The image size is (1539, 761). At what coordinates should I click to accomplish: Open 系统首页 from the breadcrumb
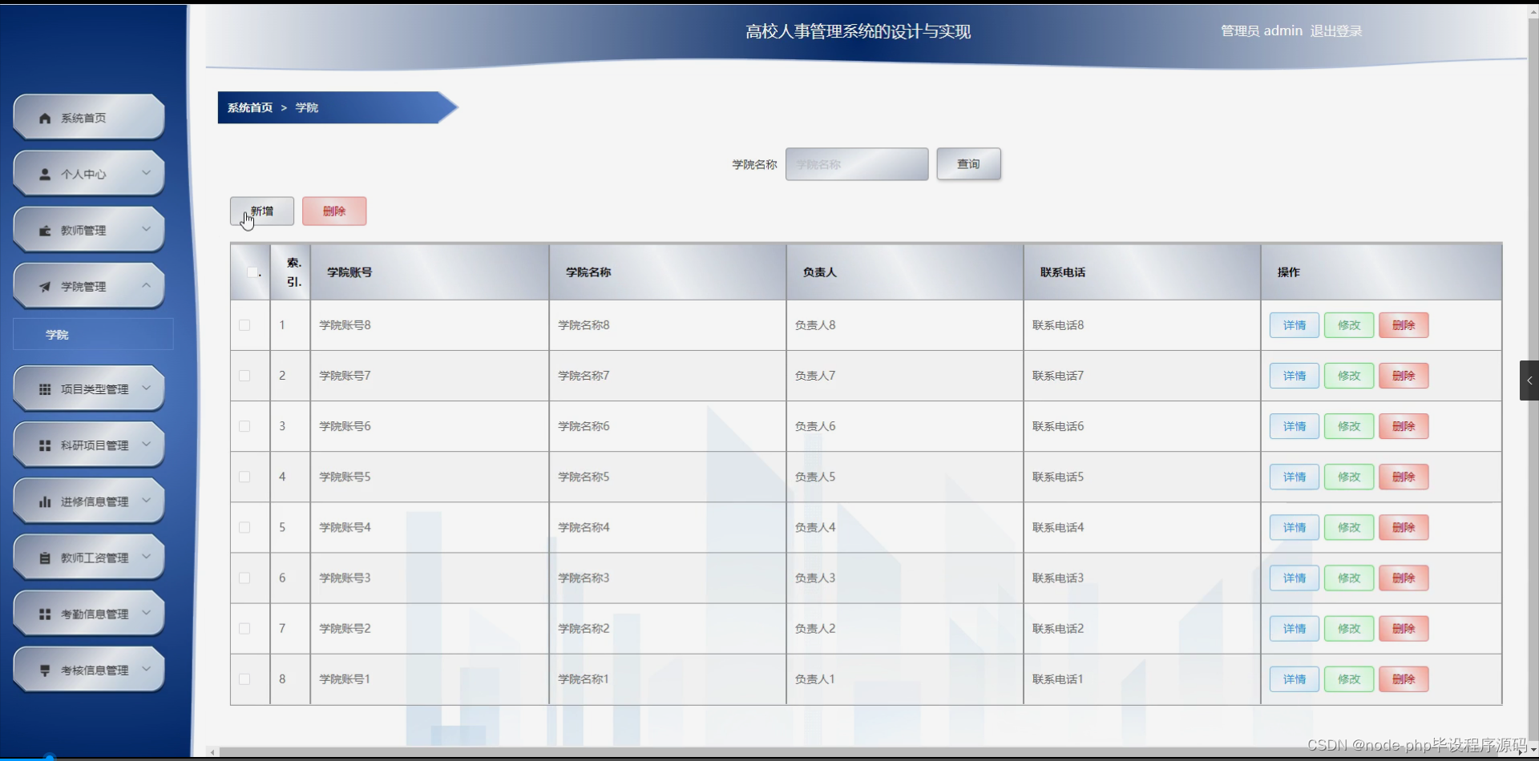point(248,107)
